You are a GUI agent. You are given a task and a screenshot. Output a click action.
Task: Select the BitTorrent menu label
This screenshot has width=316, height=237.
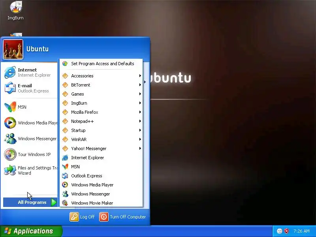tap(81, 85)
